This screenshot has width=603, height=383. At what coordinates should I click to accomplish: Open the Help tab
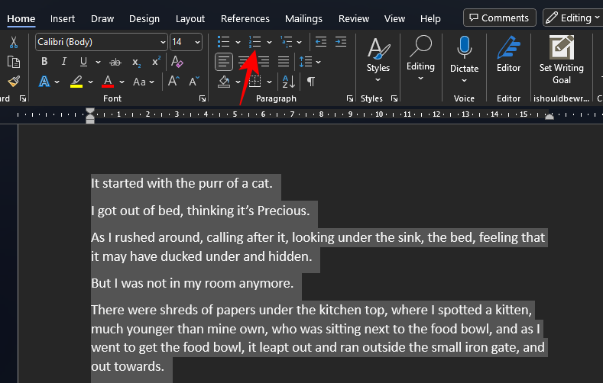(430, 19)
